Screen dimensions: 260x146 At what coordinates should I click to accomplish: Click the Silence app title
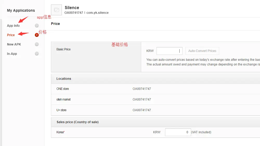[x=72, y=8]
